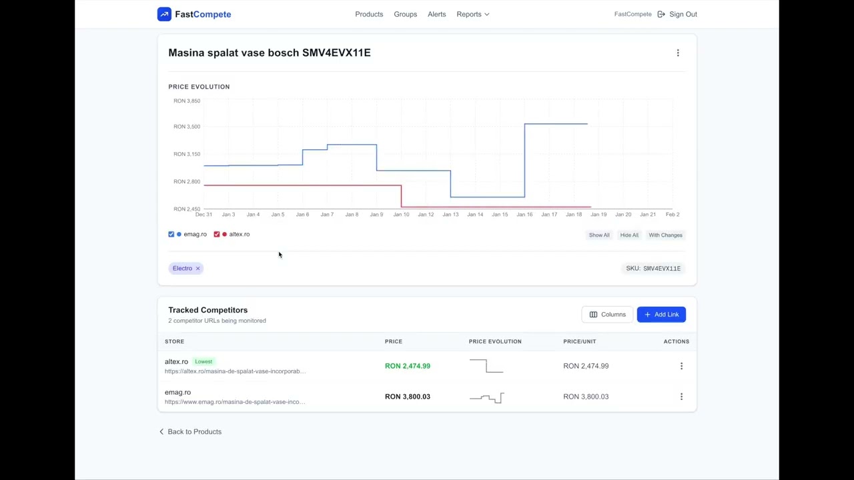Open the Products navigation item

pos(369,14)
